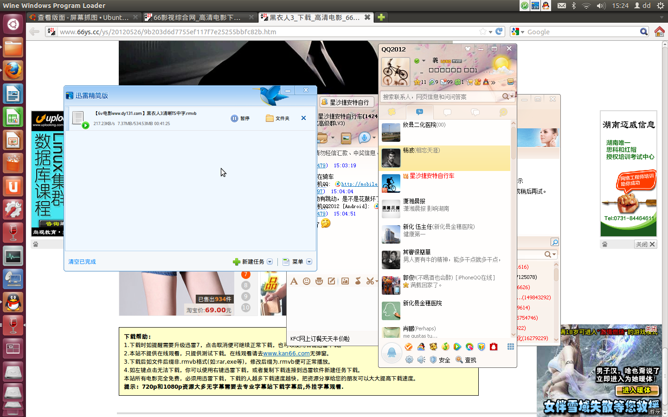Open QQ 安全 security center
This screenshot has height=417, width=668.
click(x=440, y=360)
